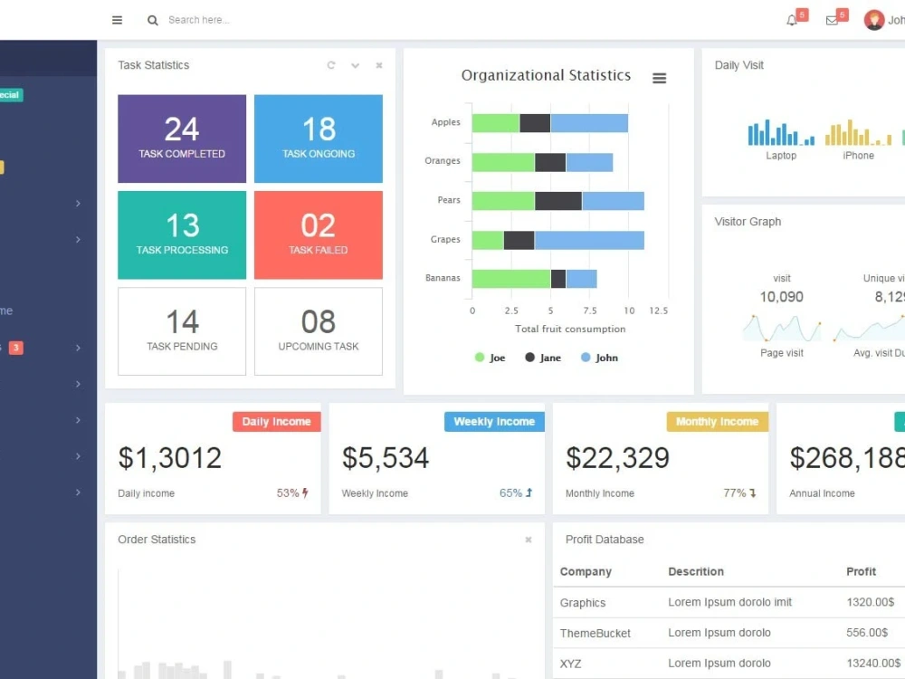The height and width of the screenshot is (679, 905).
Task: Click the Descrition column header
Action: [x=695, y=571]
